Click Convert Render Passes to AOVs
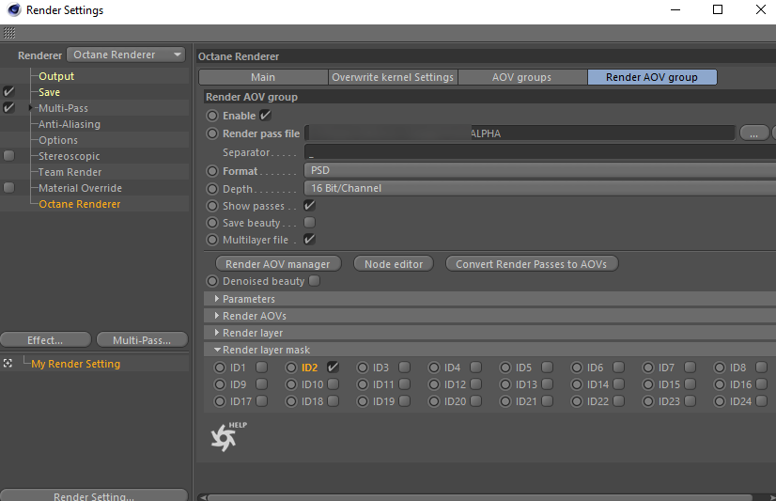Image resolution: width=776 pixels, height=501 pixels. click(x=531, y=264)
